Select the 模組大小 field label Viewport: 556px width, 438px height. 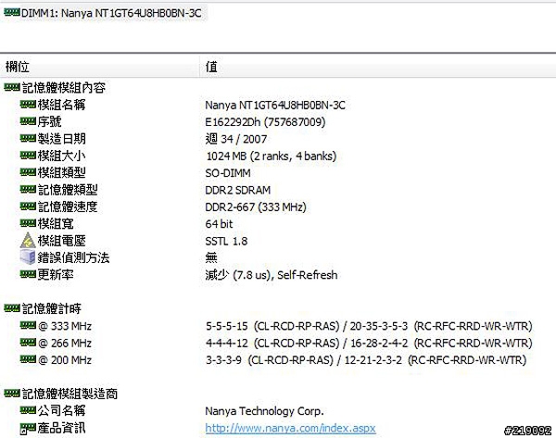[x=61, y=156]
